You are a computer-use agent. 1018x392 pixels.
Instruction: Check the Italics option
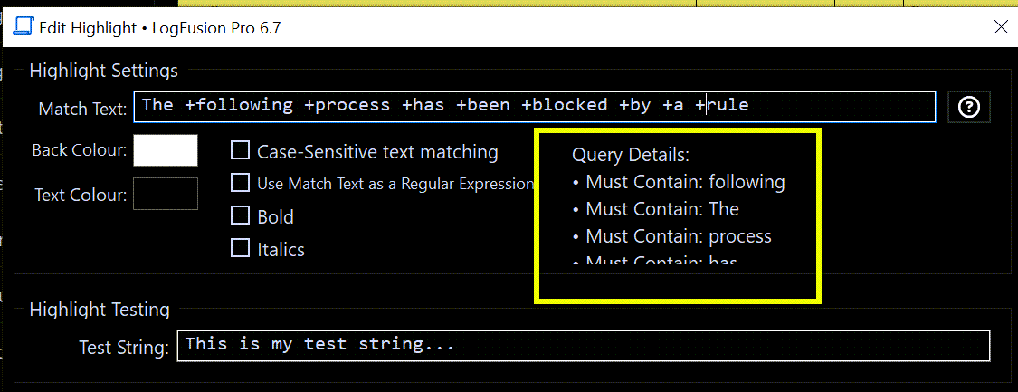(241, 248)
